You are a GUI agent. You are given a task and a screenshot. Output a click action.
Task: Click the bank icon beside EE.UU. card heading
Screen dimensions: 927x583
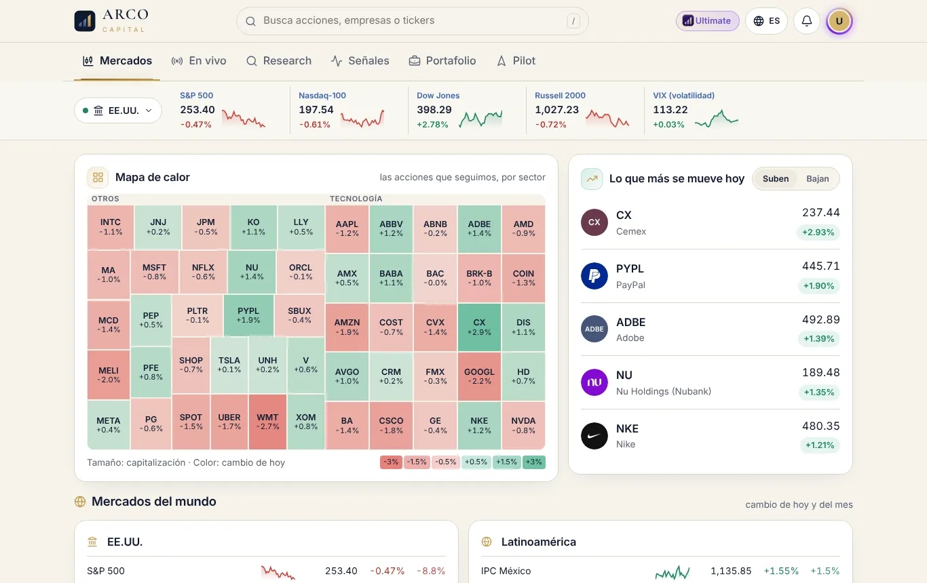[92, 542]
